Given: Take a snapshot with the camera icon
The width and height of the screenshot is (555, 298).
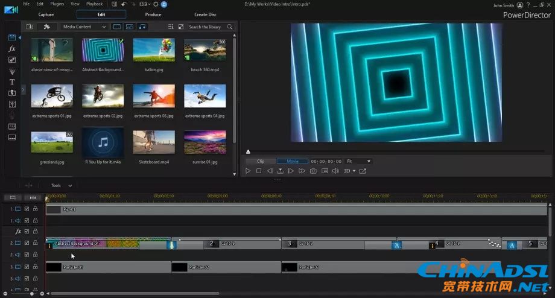Looking at the screenshot, I should (313, 171).
